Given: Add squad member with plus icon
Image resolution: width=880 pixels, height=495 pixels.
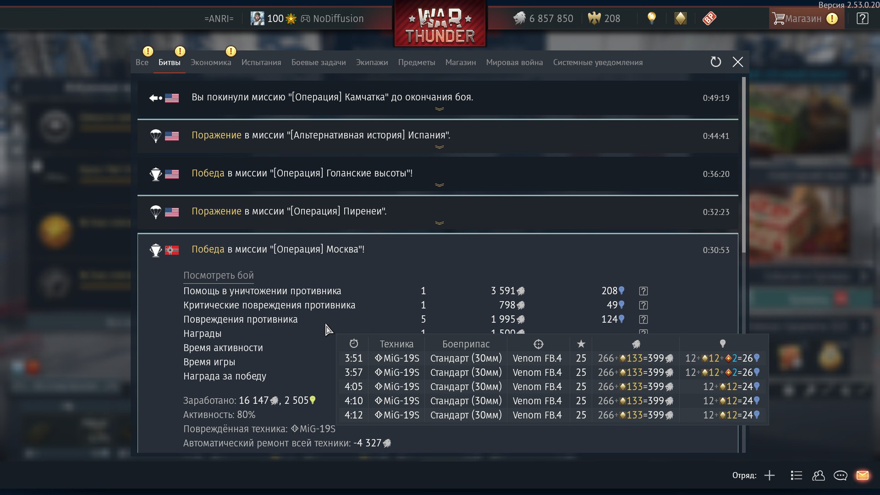Looking at the screenshot, I should (x=770, y=475).
